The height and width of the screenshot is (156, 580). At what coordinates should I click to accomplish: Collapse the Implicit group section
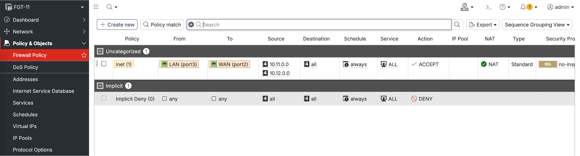100,86
